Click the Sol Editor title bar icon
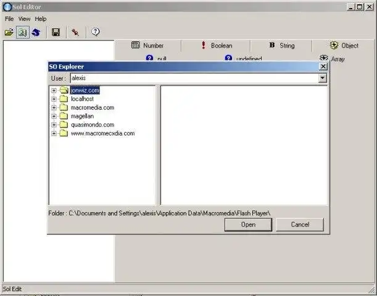This screenshot has width=377, height=296. pyautogui.click(x=7, y=7)
